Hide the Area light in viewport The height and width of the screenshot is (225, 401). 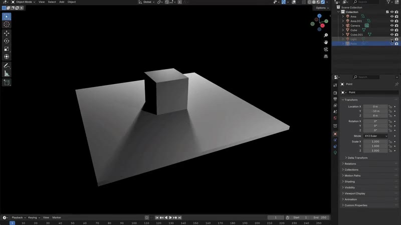(392, 16)
